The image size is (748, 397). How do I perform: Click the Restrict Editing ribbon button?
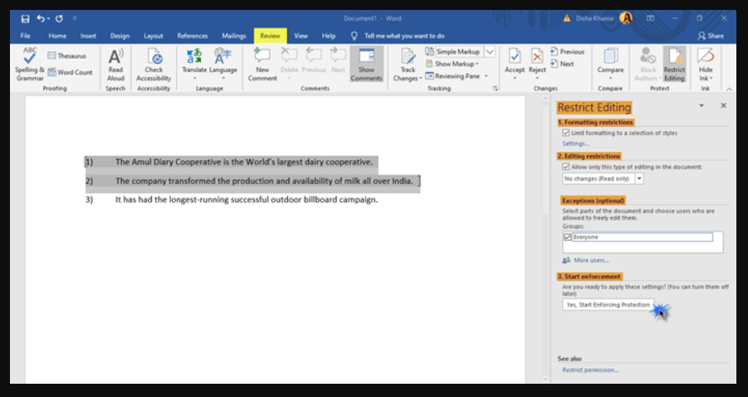click(674, 65)
